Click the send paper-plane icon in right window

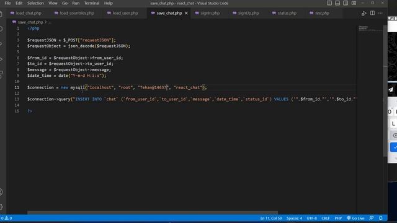pos(391,89)
